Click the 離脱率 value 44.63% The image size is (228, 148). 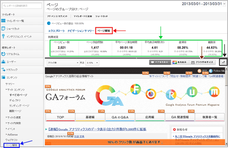212,47
